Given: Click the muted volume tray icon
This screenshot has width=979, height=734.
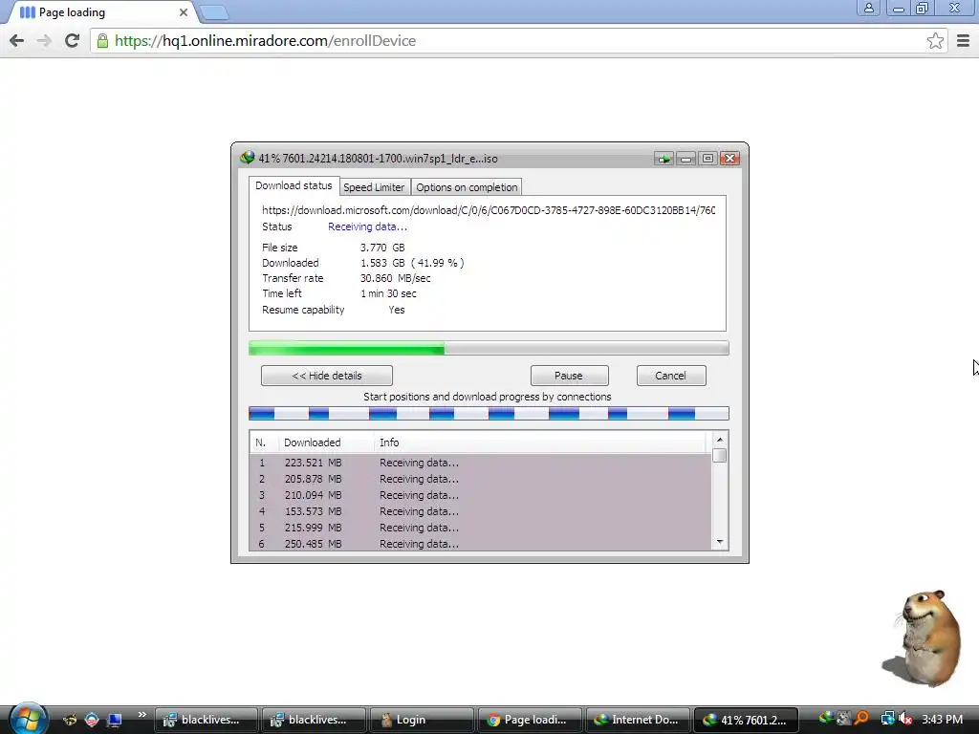Looking at the screenshot, I should coord(905,719).
